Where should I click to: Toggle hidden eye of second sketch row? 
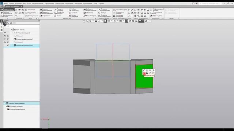5,42
